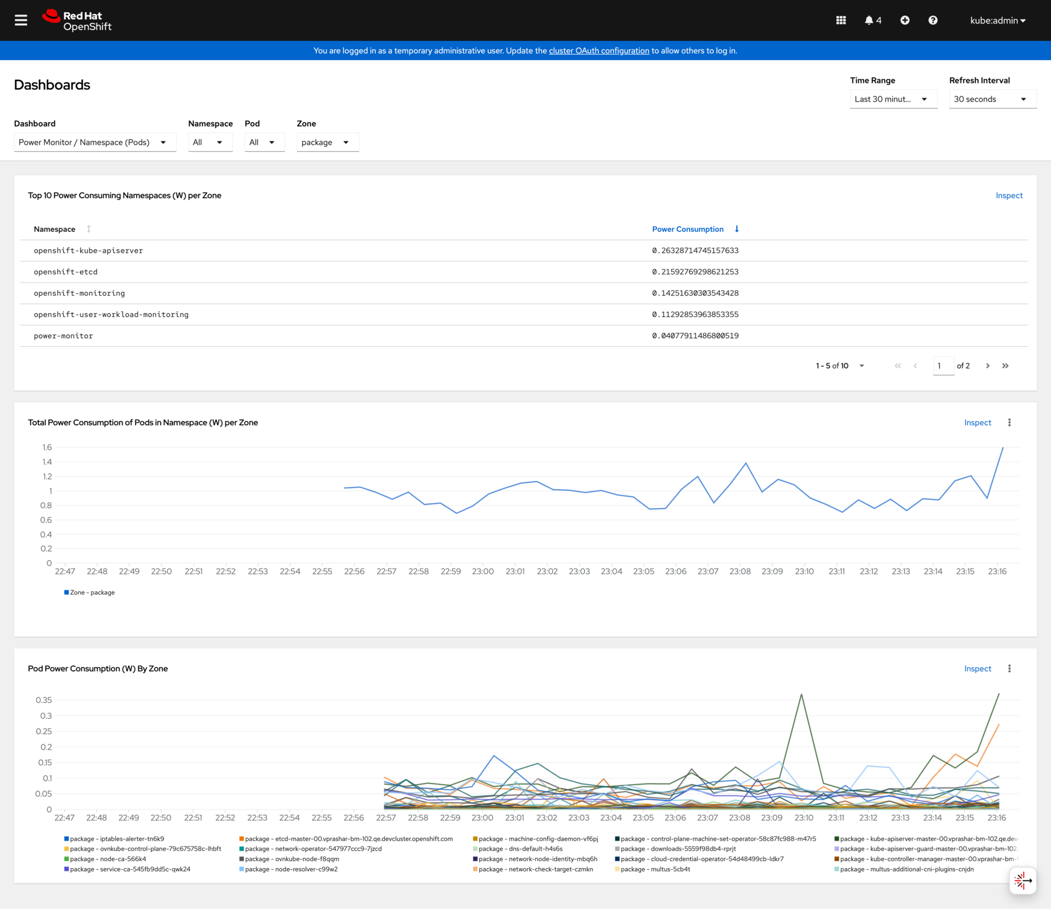1051x909 pixels.
Task: Click the page number input field
Action: pyautogui.click(x=943, y=365)
